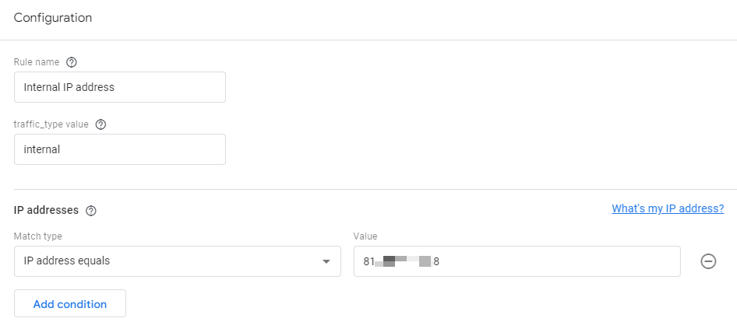
Task: Expand the Match type dropdown arrow
Action: (326, 261)
